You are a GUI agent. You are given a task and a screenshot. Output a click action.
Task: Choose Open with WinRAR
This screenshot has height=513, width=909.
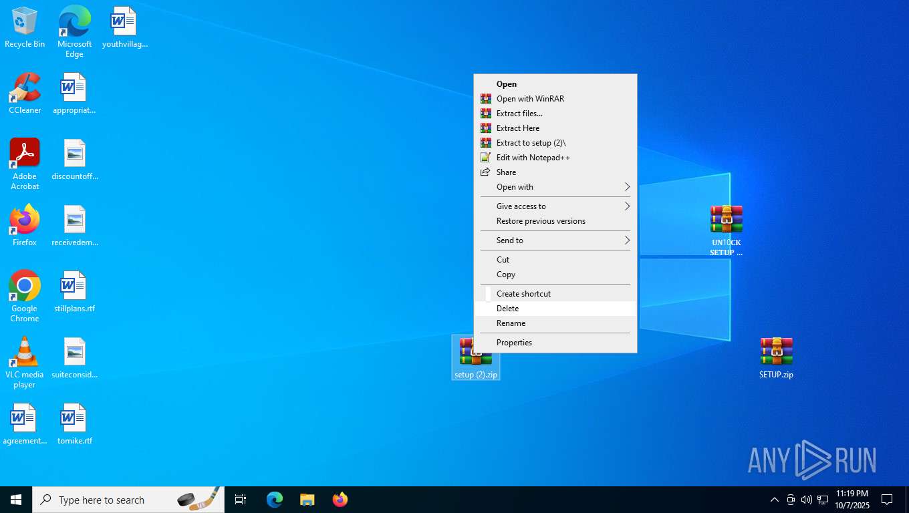555,99
